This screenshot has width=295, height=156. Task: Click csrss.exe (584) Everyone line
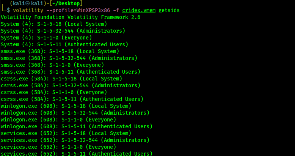[x=54, y=92]
